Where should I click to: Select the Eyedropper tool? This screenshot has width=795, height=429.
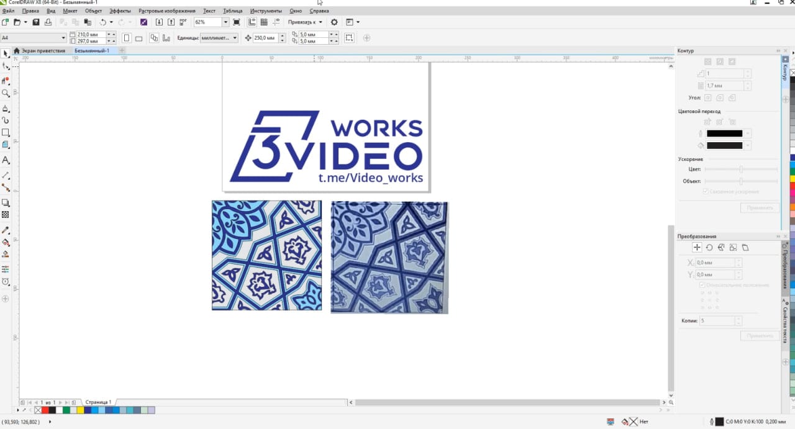[x=6, y=230]
